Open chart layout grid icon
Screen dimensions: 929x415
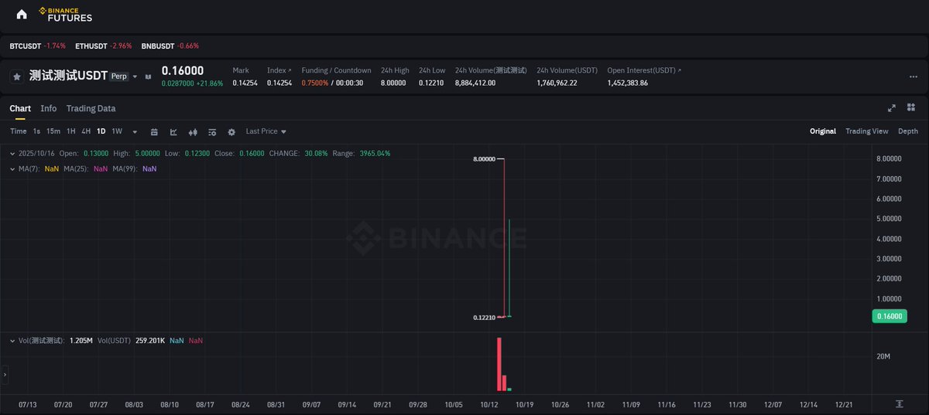[912, 108]
